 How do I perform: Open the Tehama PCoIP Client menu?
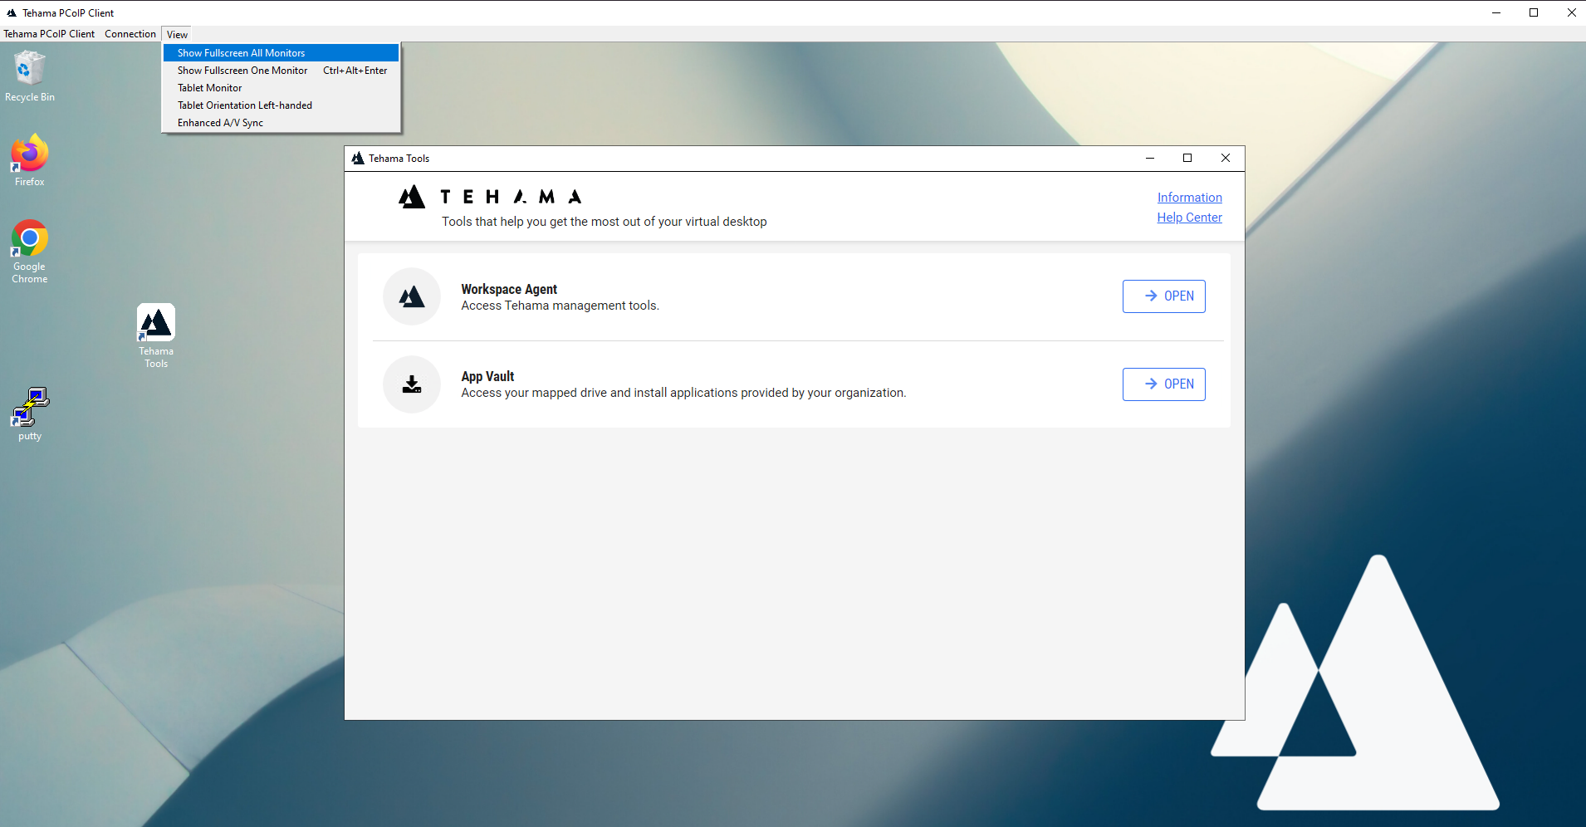click(x=49, y=34)
